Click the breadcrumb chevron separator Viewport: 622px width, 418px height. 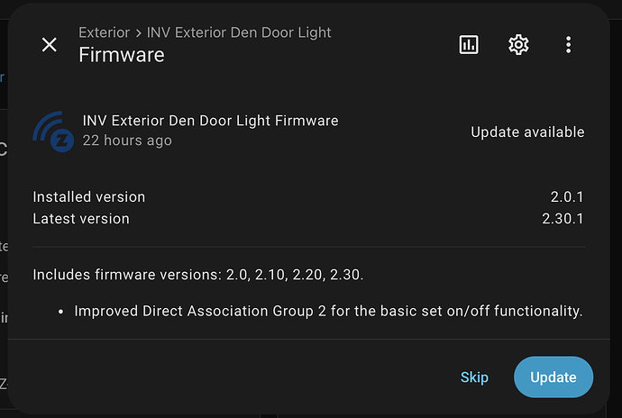click(x=139, y=32)
